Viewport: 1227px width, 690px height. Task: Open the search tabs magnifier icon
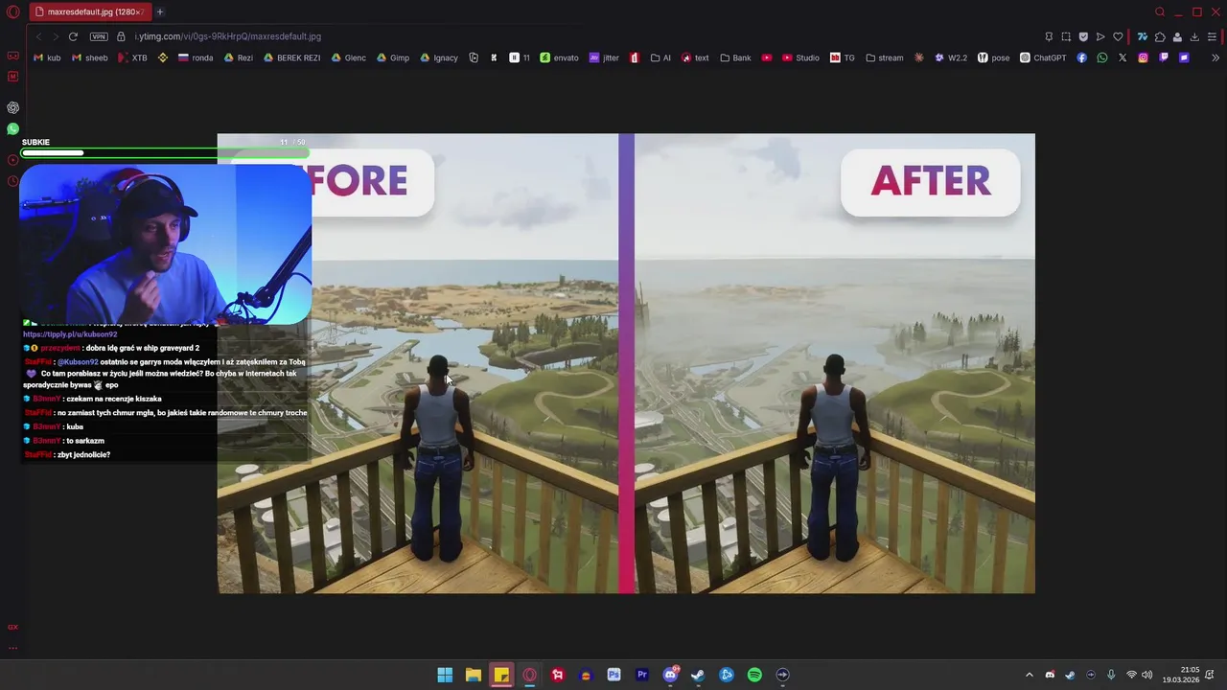coord(1160,11)
